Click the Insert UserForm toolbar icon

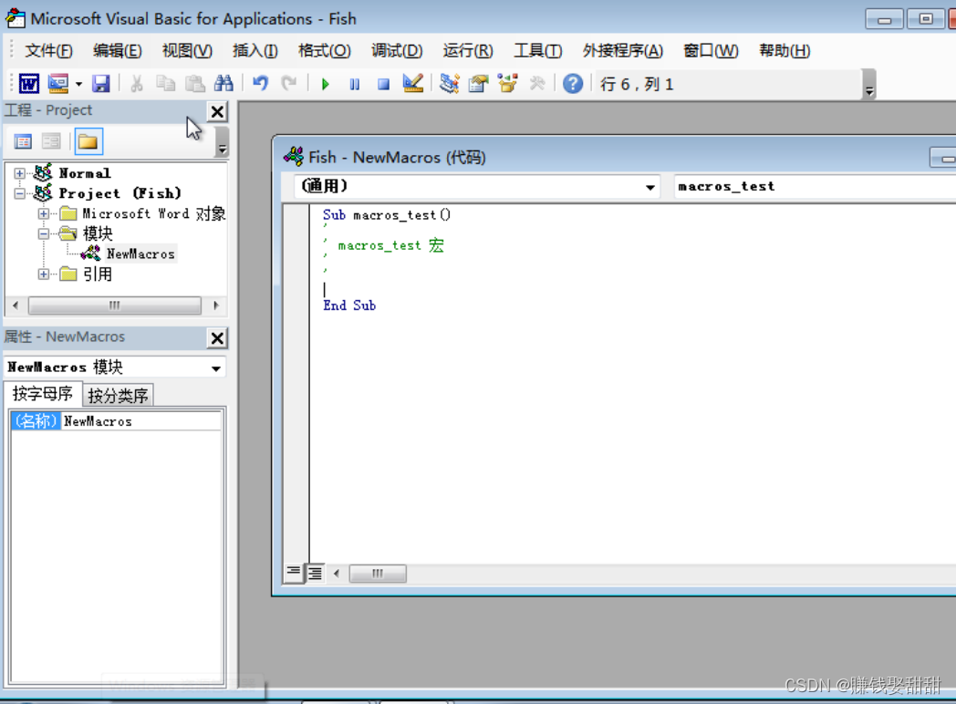coord(58,84)
